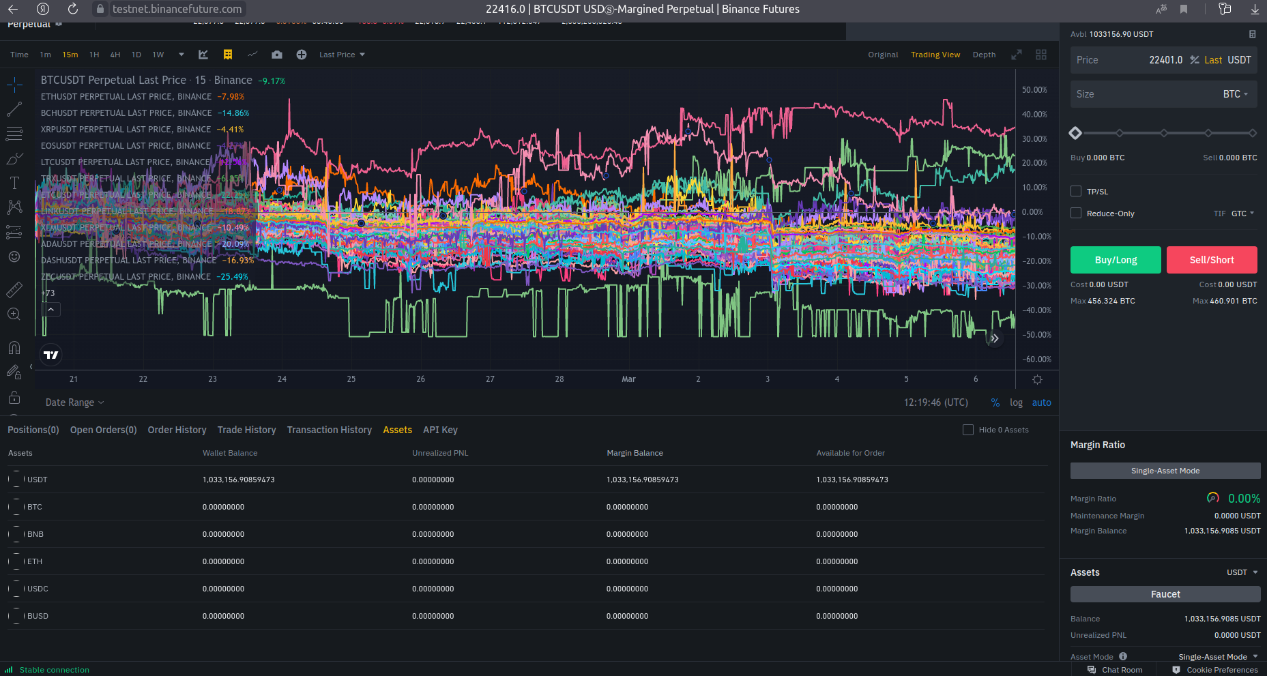Switch to Depth chart view
This screenshot has width=1267, height=676.
[984, 55]
